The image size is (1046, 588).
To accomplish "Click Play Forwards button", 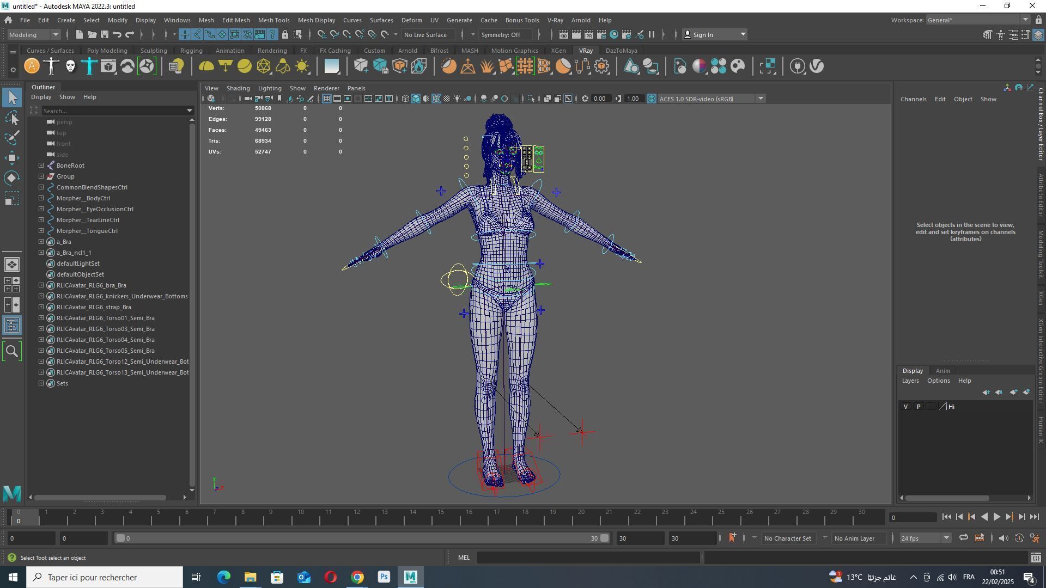I will tap(996, 517).
